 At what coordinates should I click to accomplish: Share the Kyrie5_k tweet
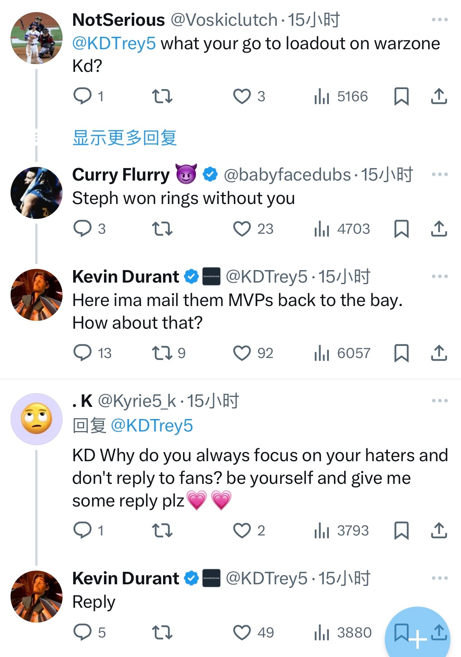pyautogui.click(x=439, y=530)
